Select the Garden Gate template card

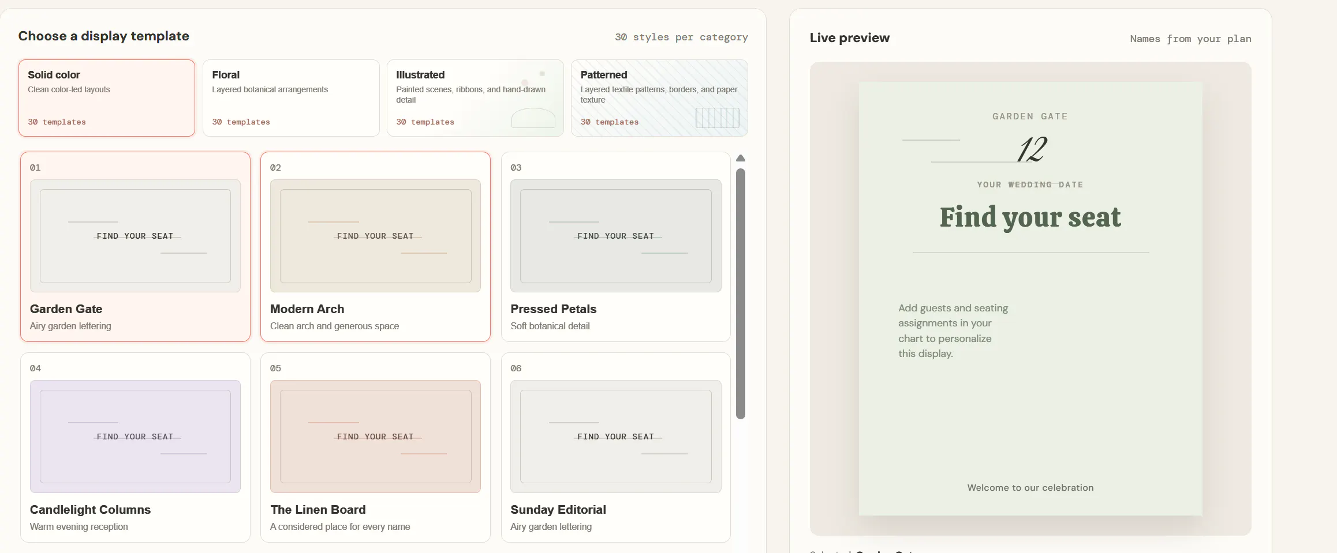pos(135,247)
